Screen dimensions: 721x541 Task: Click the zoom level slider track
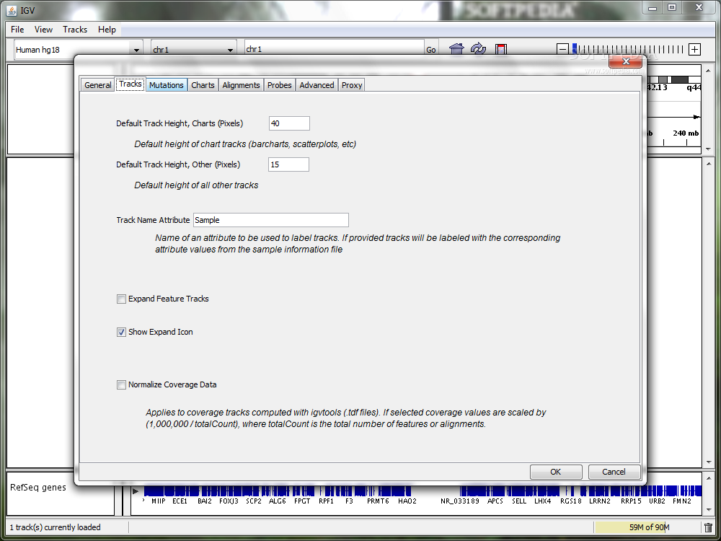coord(629,49)
